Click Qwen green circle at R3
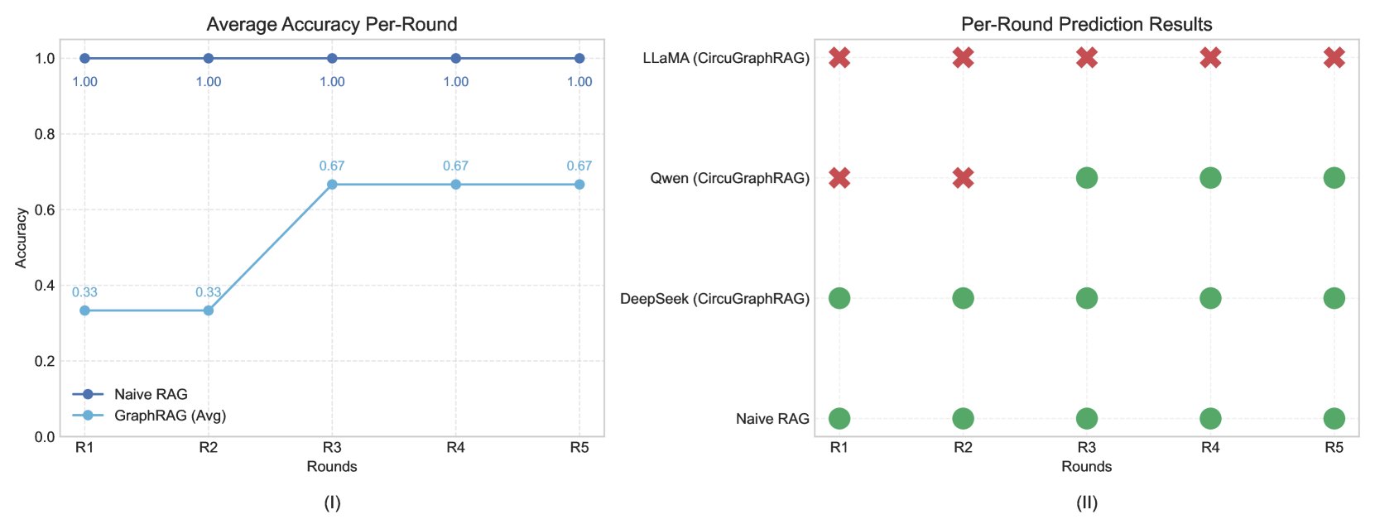This screenshot has width=1375, height=529. 1086,178
